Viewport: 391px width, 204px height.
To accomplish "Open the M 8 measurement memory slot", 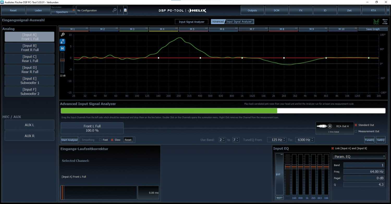I will [283, 29].
